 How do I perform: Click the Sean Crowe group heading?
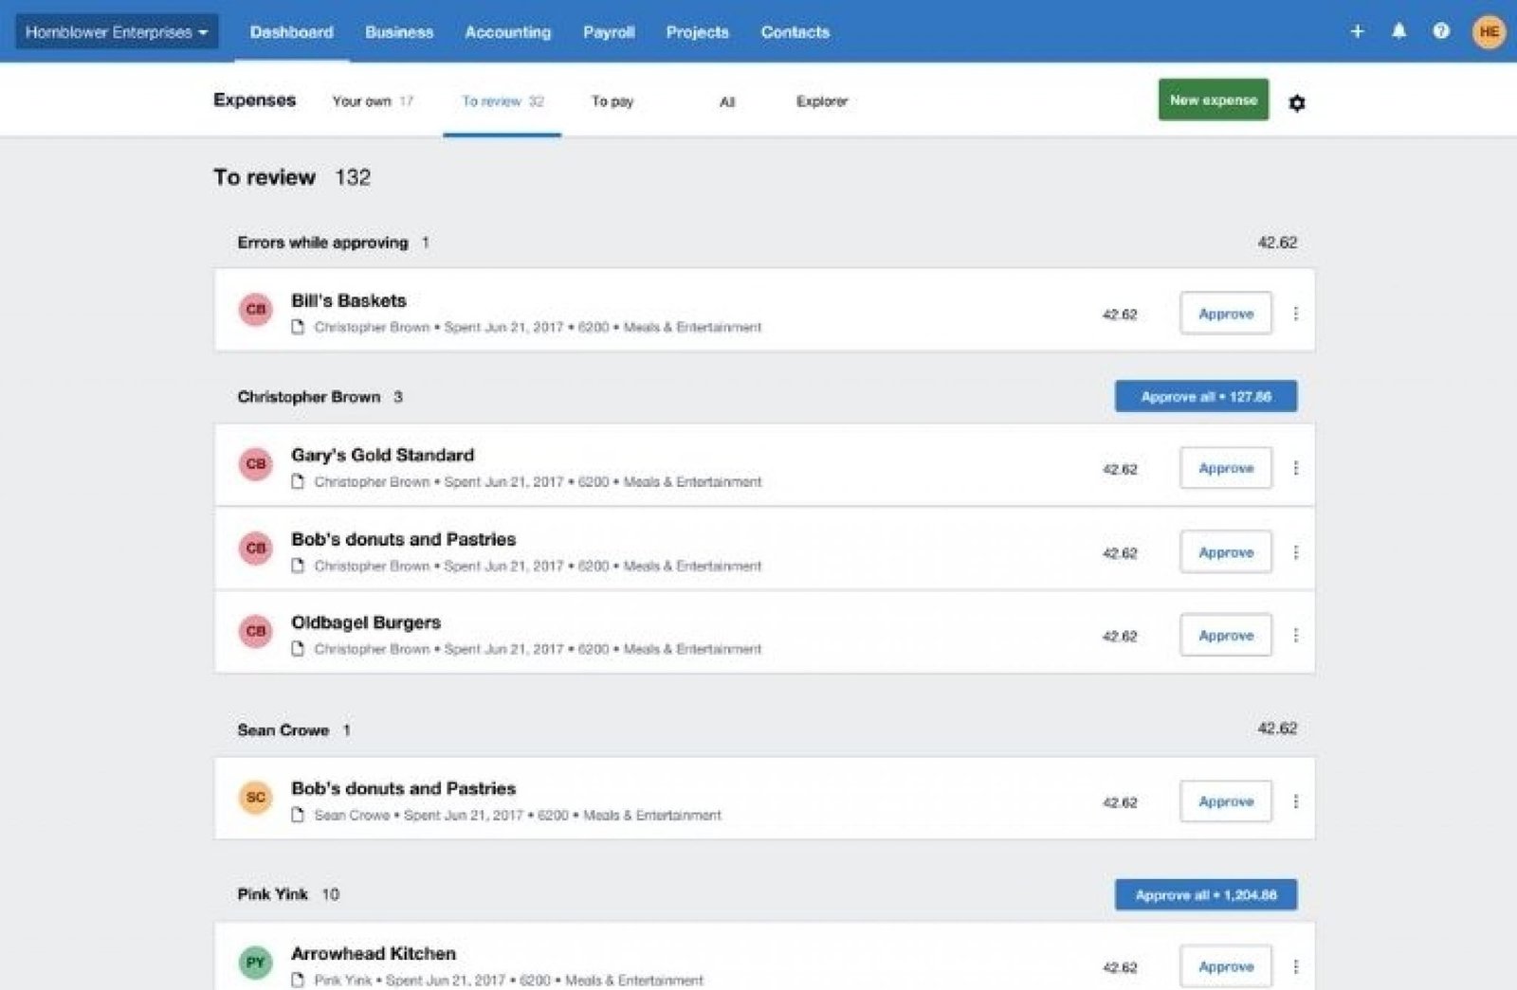pos(283,730)
